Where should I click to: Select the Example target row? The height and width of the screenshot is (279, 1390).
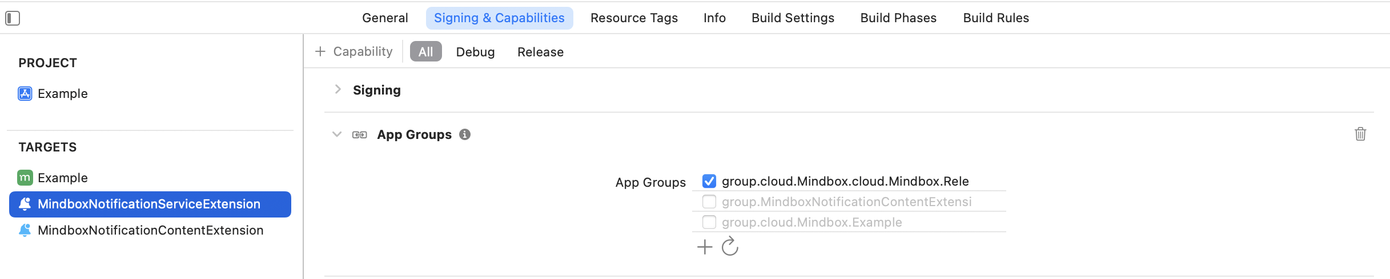click(x=150, y=178)
